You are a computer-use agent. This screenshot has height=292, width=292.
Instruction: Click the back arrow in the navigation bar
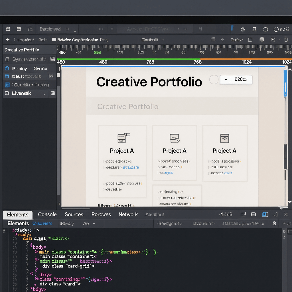[8, 40]
